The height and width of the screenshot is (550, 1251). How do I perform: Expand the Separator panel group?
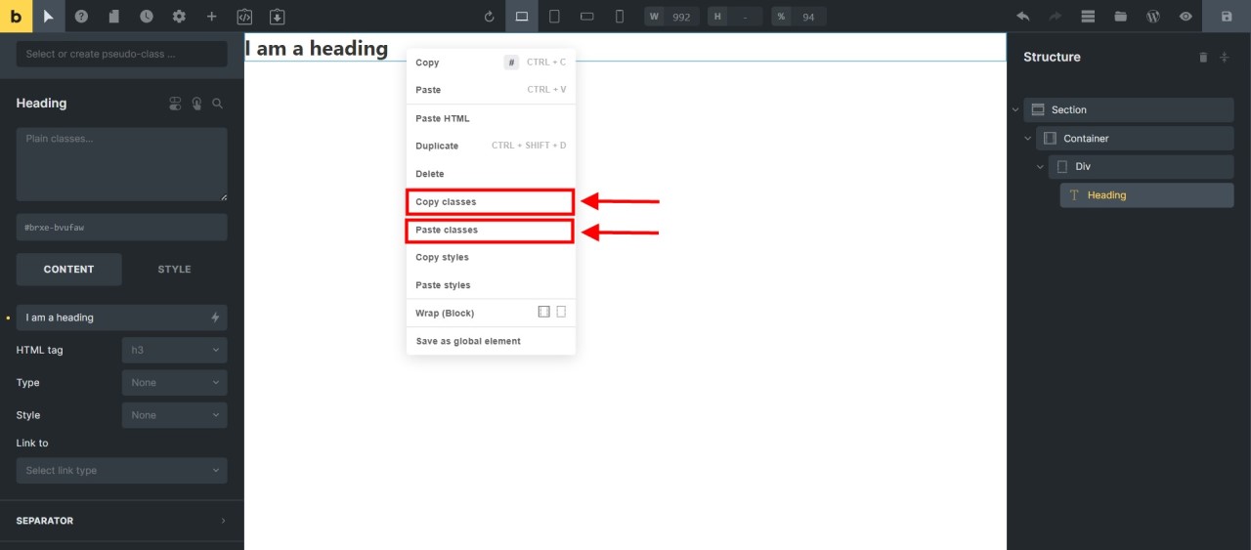pyautogui.click(x=121, y=521)
